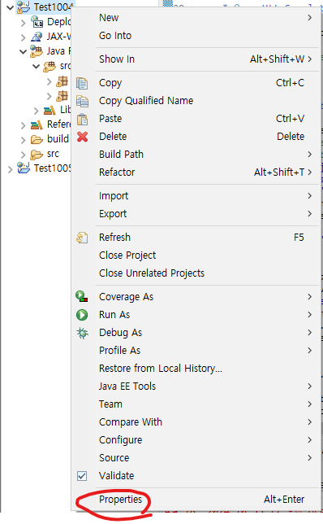This screenshot has height=524, width=323.
Task: Click the Coverage As icon
Action: [82, 297]
